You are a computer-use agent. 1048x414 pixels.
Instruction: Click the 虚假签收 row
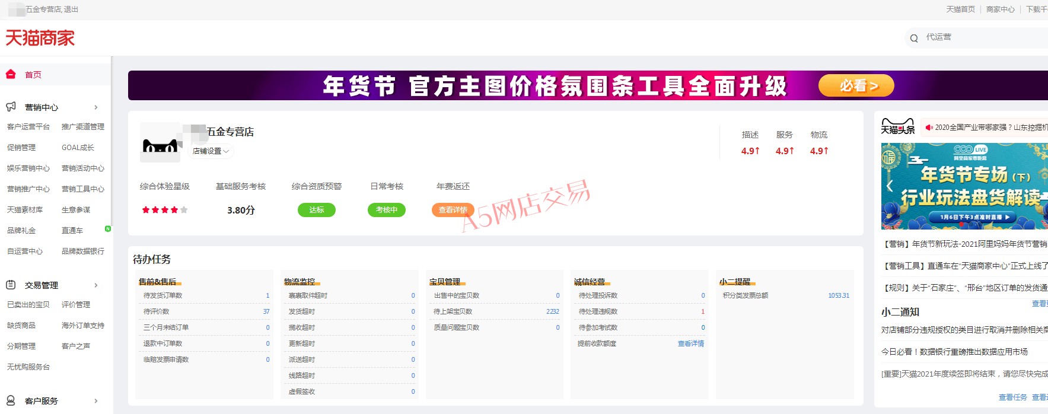coord(351,391)
